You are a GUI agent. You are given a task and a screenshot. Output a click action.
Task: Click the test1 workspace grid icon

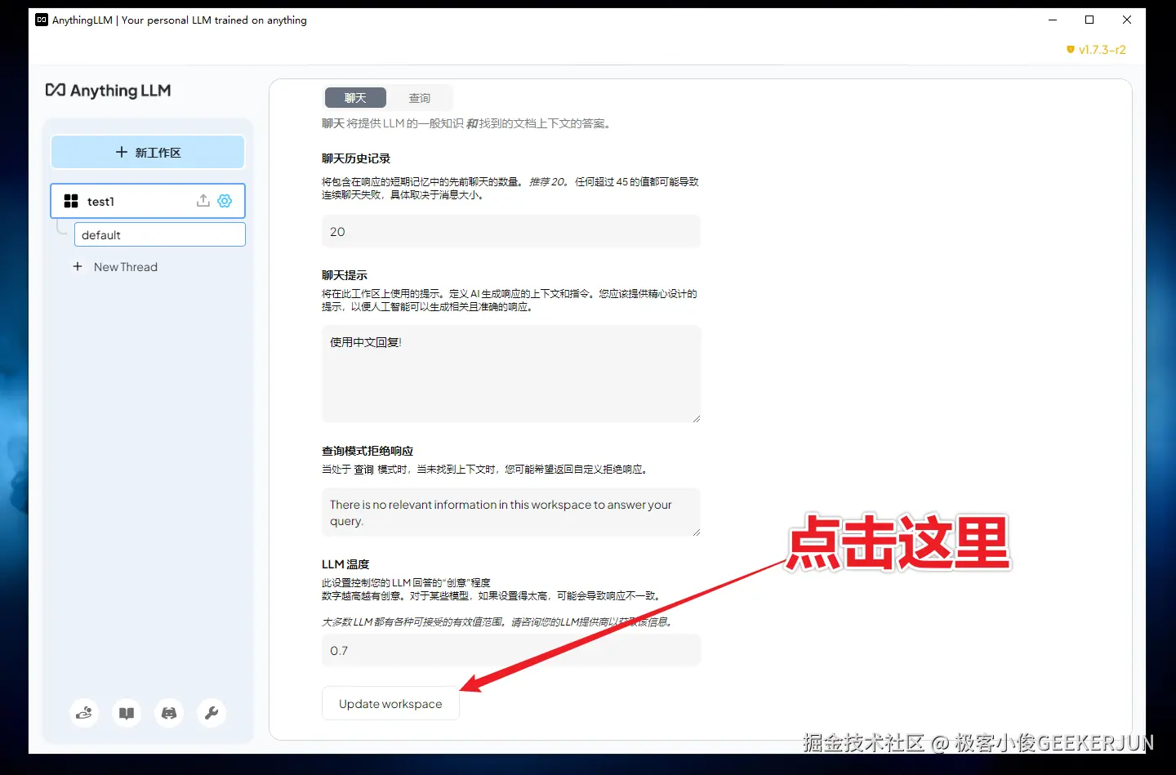[71, 201]
